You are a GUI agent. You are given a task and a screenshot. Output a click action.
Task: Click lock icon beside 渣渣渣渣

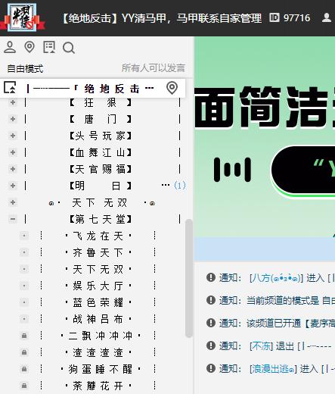24,352
